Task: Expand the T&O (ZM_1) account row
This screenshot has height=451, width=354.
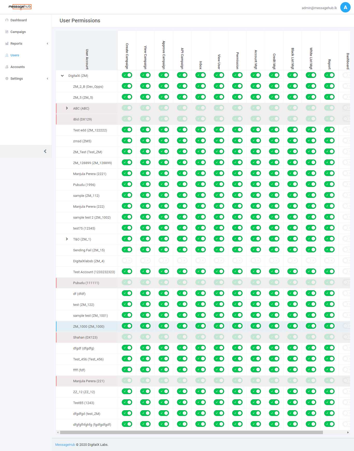Action: coord(67,239)
